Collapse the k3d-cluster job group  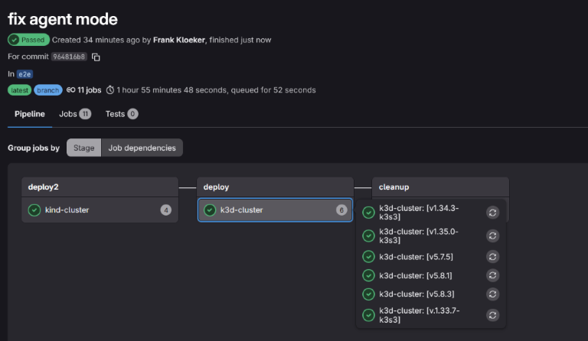click(275, 210)
